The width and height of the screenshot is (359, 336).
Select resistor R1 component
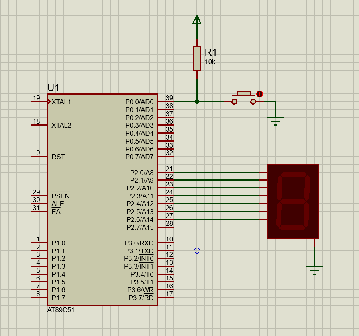197,59
